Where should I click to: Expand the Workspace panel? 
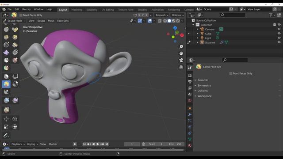coord(204,96)
